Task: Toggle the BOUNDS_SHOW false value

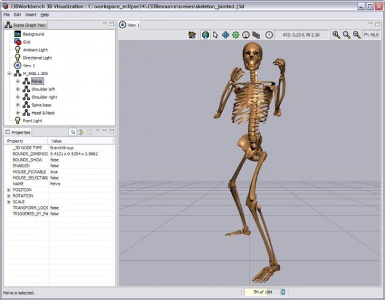Action: [55, 160]
